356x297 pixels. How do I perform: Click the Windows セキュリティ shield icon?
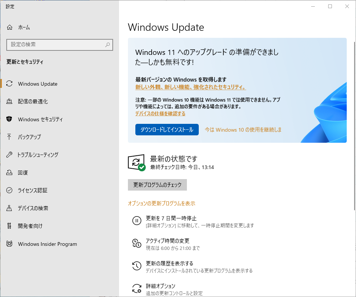tap(9, 119)
